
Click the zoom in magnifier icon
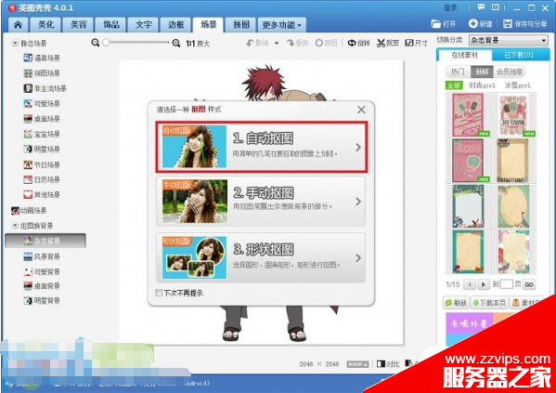coord(176,44)
